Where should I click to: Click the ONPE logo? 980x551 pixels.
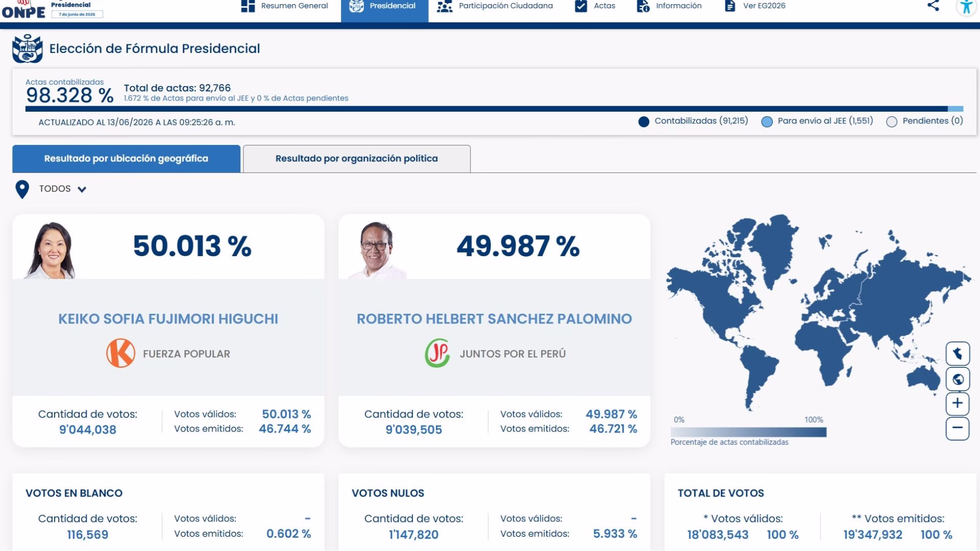tap(23, 10)
